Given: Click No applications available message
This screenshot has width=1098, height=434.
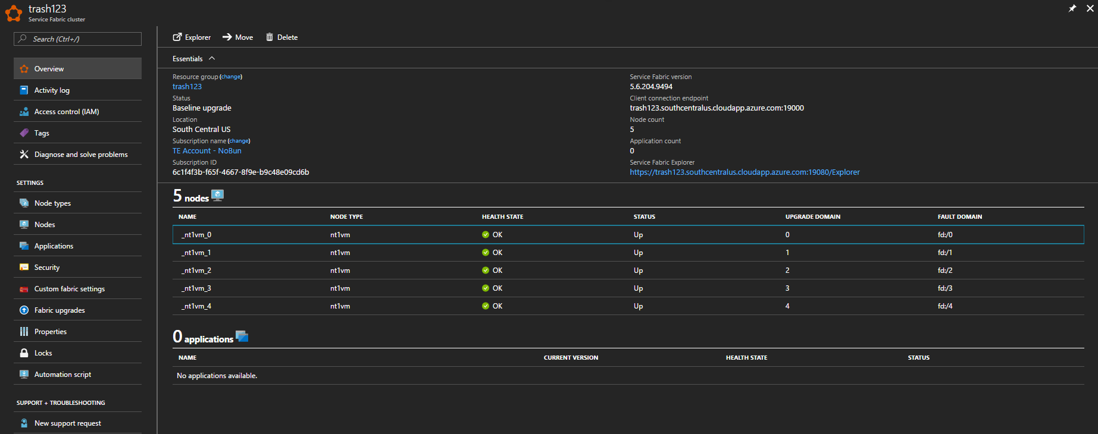Looking at the screenshot, I should pyautogui.click(x=217, y=375).
